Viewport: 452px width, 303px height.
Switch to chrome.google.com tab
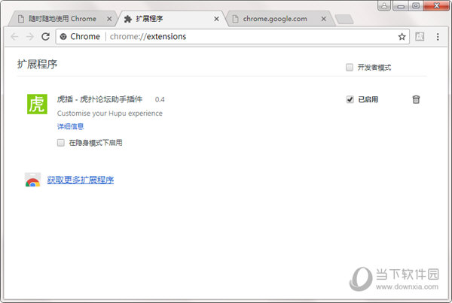pos(279,19)
